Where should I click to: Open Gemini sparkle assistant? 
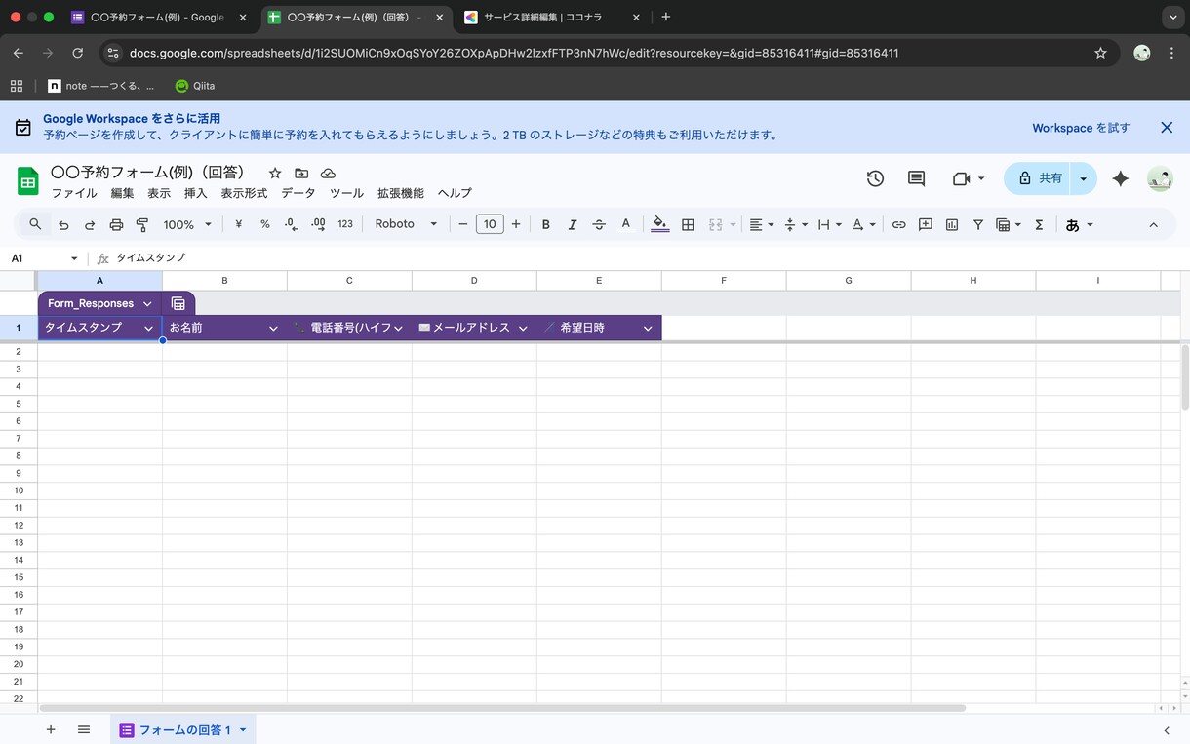pos(1120,178)
